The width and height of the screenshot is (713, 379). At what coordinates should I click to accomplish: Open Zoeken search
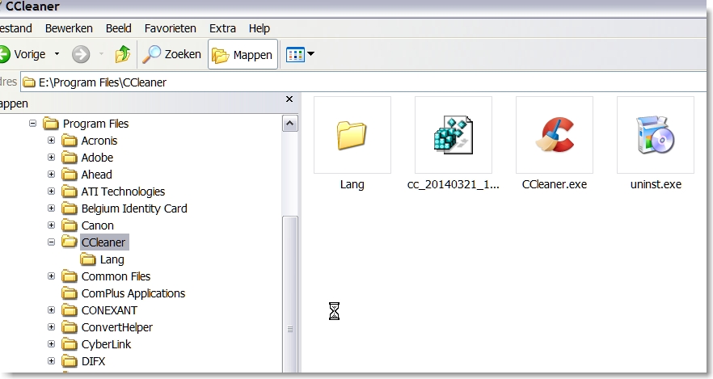[171, 54]
